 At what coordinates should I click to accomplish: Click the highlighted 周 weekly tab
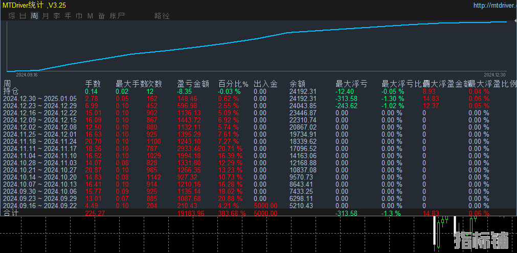[x=34, y=16]
